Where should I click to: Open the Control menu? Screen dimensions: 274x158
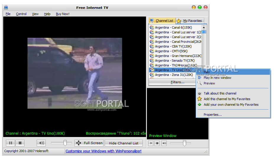point(21,14)
